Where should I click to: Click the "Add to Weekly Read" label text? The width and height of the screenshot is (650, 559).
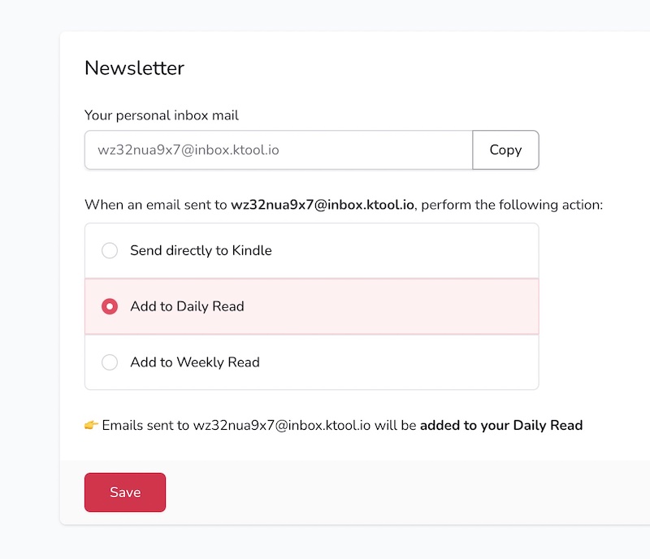(195, 362)
